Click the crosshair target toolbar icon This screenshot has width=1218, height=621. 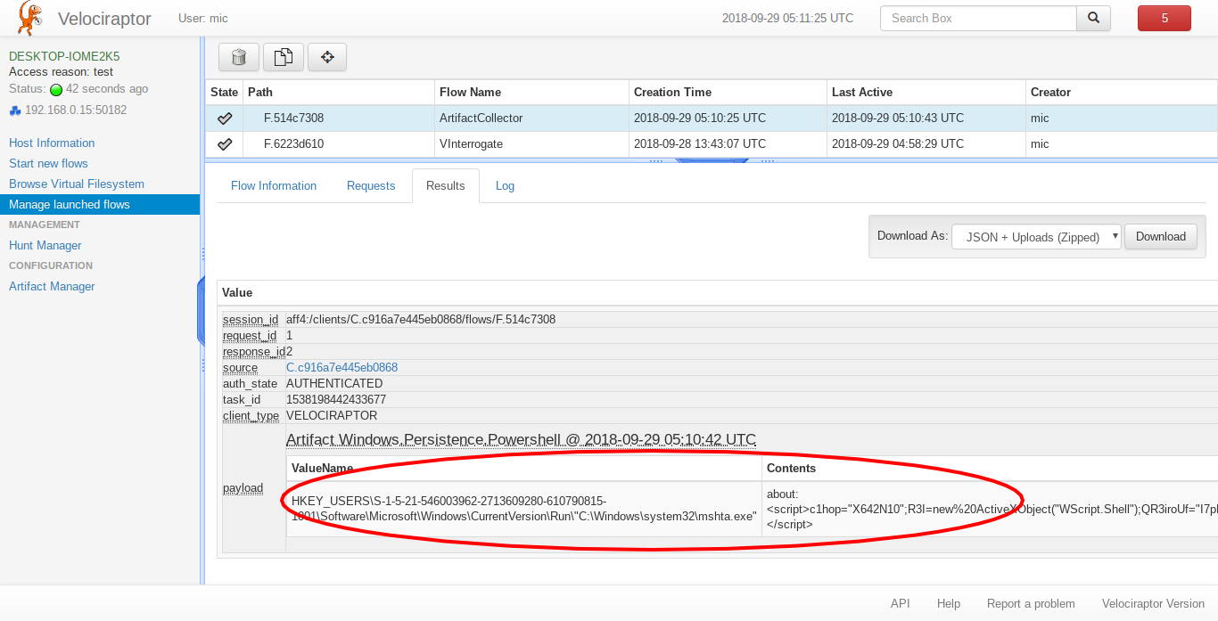pos(327,58)
